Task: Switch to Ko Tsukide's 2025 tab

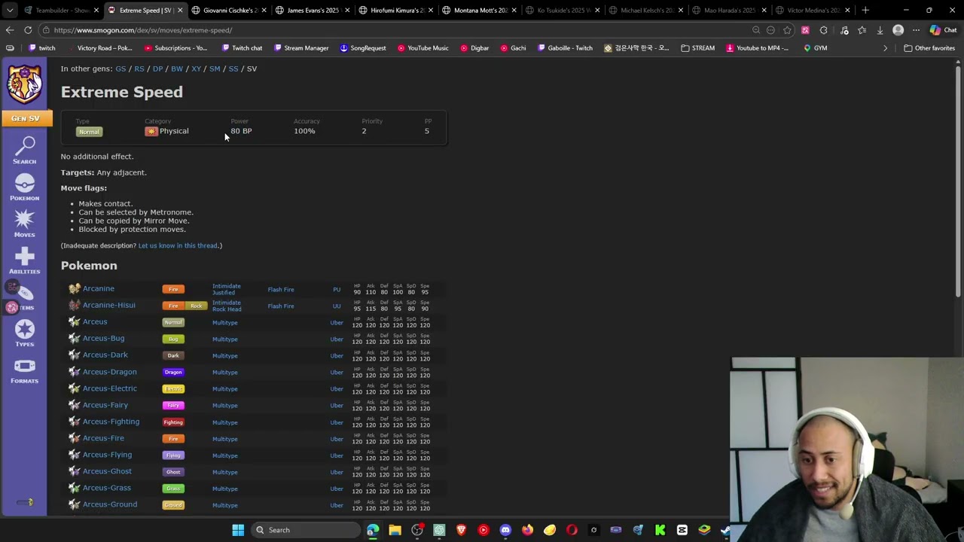Action: 563,11
